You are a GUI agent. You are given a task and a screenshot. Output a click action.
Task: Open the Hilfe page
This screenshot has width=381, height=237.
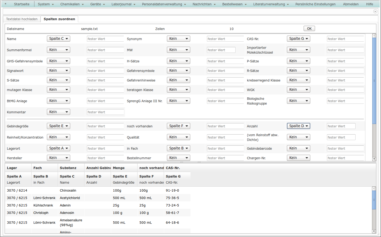(370, 4)
